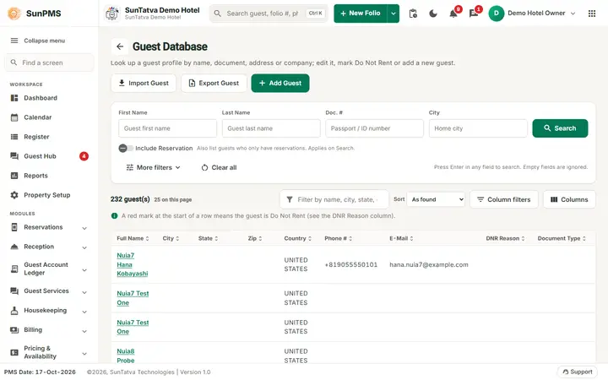Open the Support button
The height and width of the screenshot is (380, 608).
578,372
